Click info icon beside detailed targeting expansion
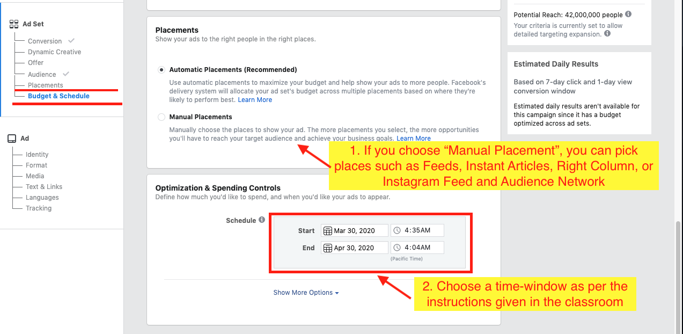The height and width of the screenshot is (334, 683). (607, 33)
